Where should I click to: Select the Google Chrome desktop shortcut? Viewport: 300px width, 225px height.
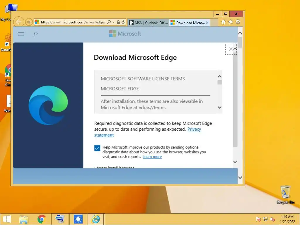click(8, 75)
